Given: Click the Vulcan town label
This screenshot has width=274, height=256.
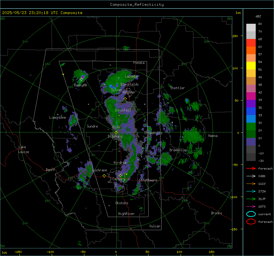Looking at the screenshot, I should pos(155,226).
